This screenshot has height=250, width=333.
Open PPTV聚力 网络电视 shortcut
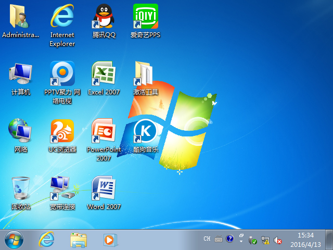(62, 82)
